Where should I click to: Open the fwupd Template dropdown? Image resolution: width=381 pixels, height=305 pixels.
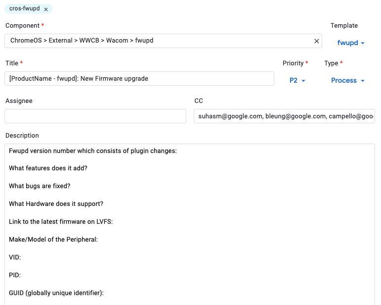351,43
